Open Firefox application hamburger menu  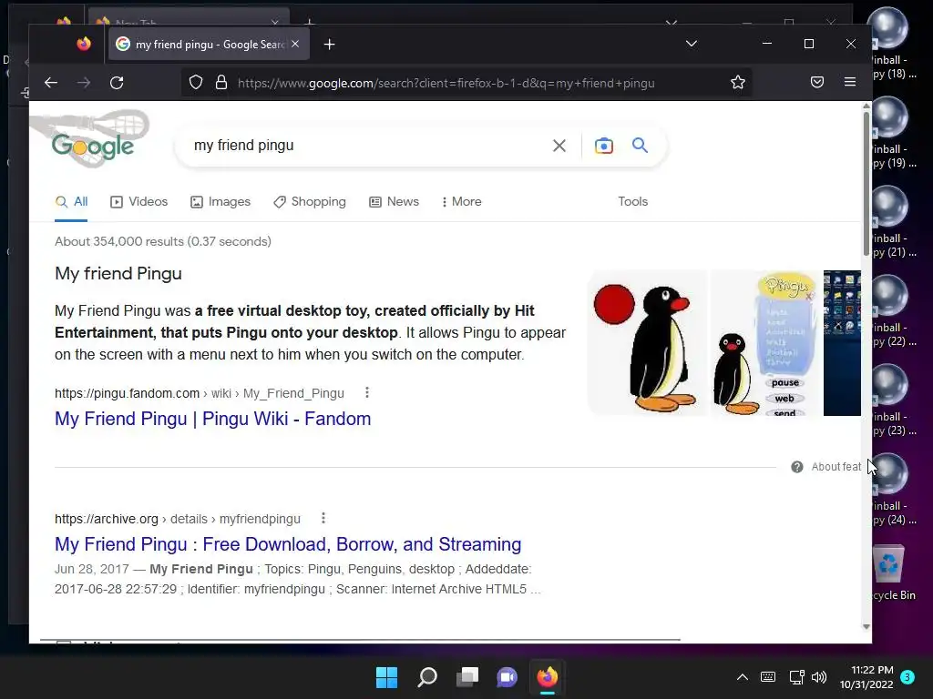[x=850, y=83]
